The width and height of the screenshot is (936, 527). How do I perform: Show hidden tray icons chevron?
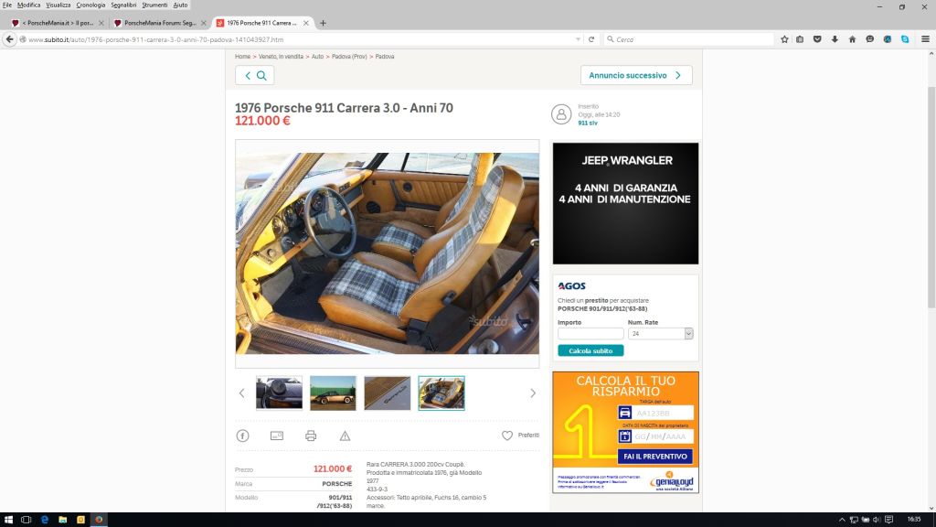[x=842, y=520]
